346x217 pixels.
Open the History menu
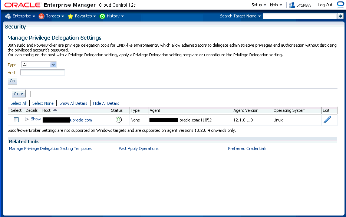pos(115,16)
